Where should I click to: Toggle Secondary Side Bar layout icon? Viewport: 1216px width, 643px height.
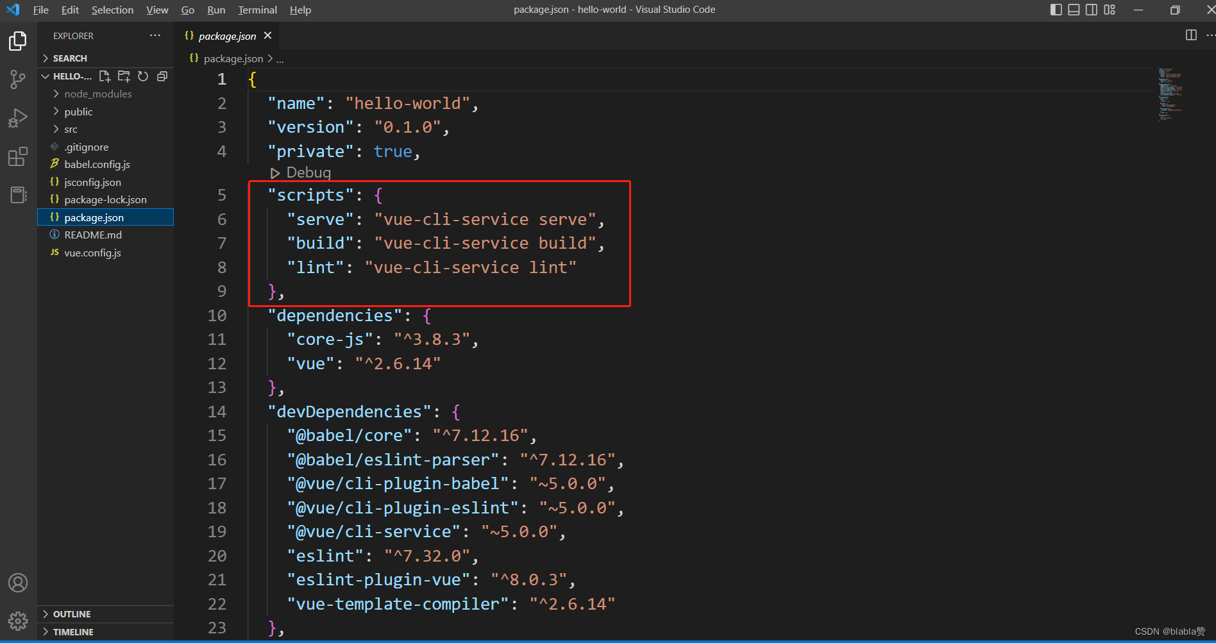click(x=1092, y=10)
